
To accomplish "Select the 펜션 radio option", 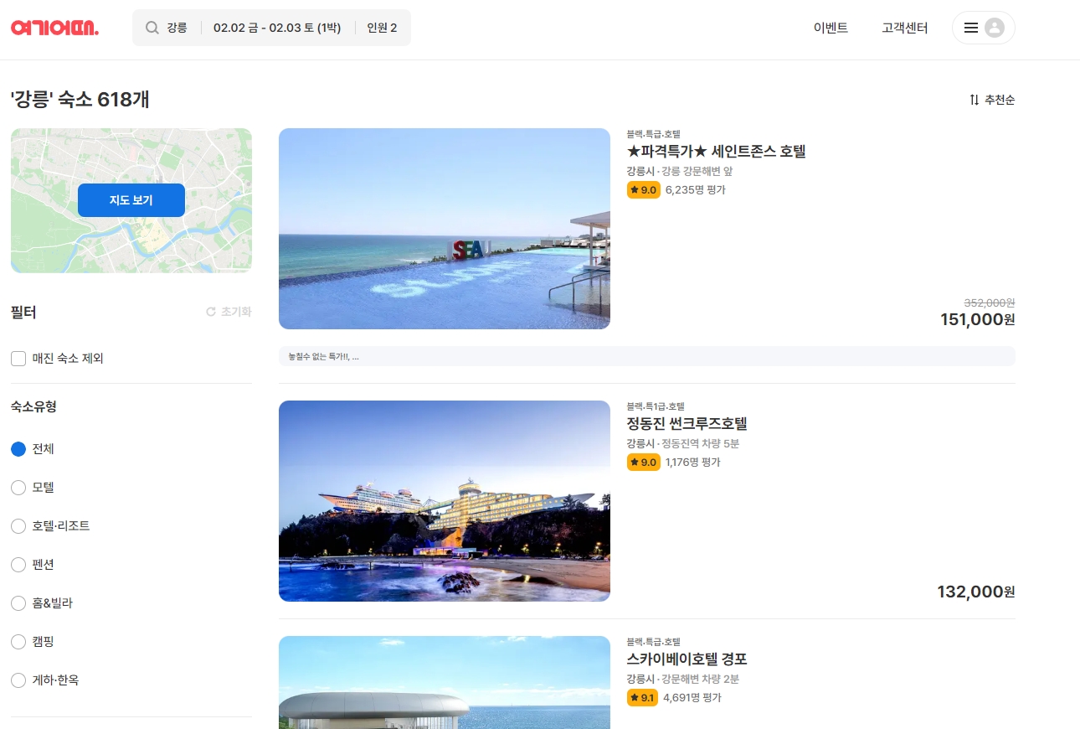I will point(18,565).
